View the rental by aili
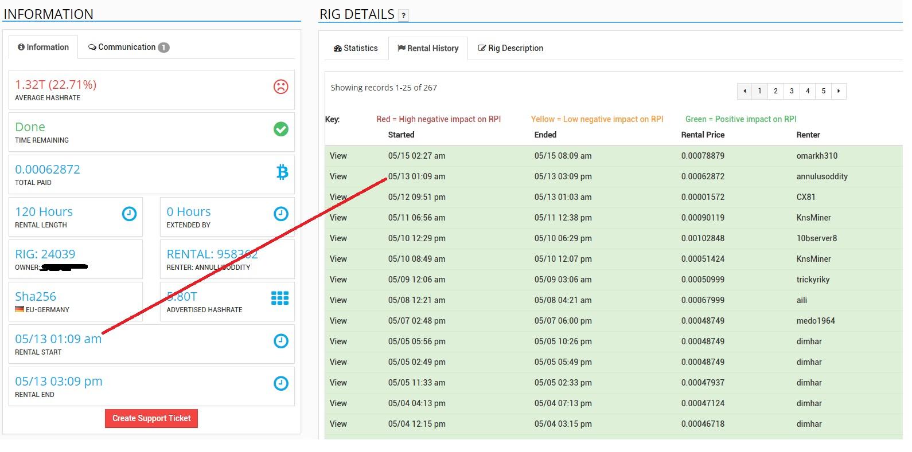912x452 pixels. [338, 300]
